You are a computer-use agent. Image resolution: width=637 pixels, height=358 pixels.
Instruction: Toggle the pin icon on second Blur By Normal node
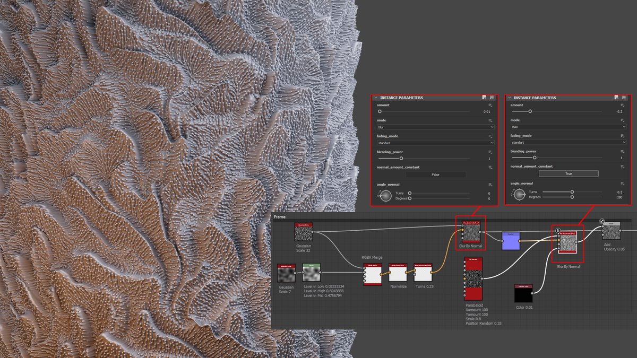558,230
